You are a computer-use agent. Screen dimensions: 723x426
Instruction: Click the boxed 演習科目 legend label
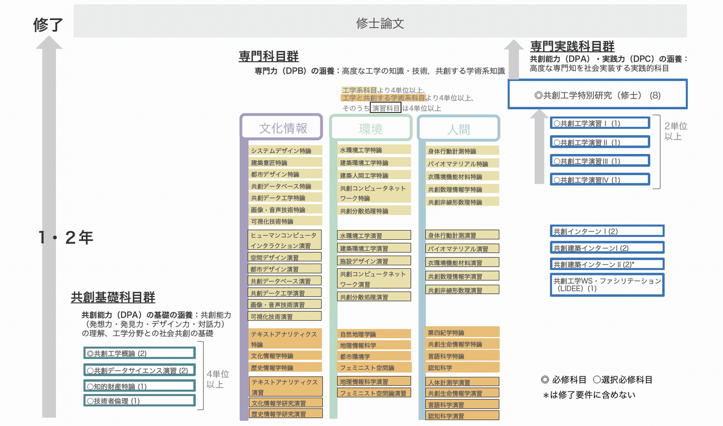tap(386, 108)
